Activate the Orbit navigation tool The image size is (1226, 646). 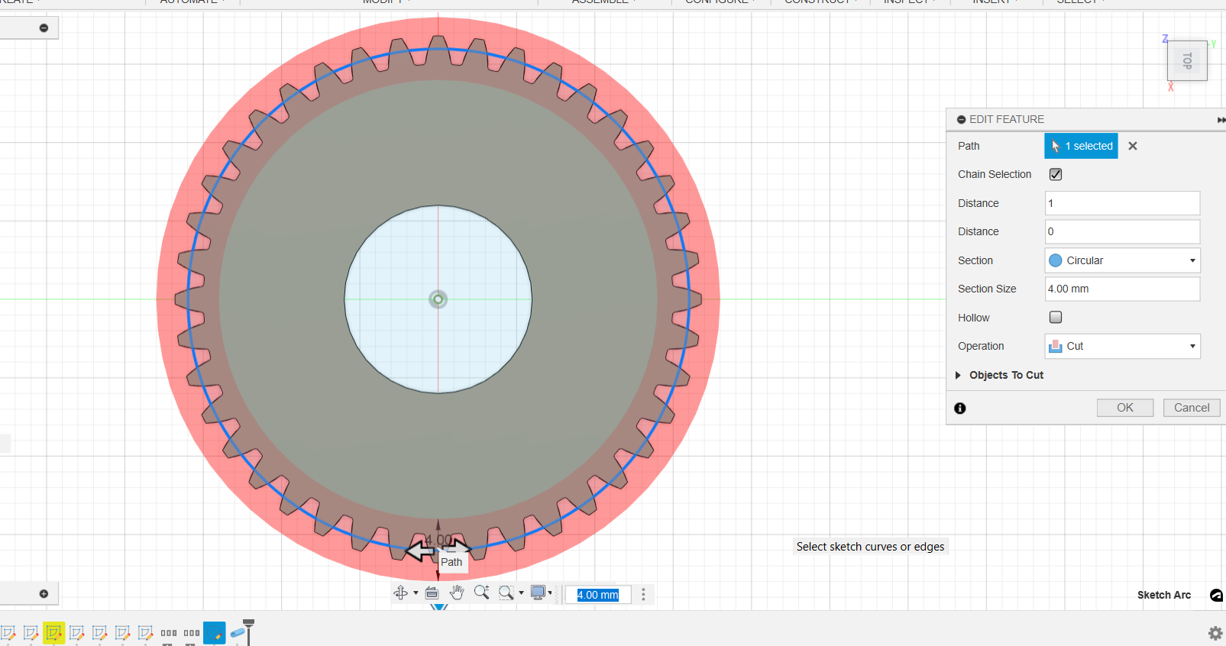(x=401, y=593)
